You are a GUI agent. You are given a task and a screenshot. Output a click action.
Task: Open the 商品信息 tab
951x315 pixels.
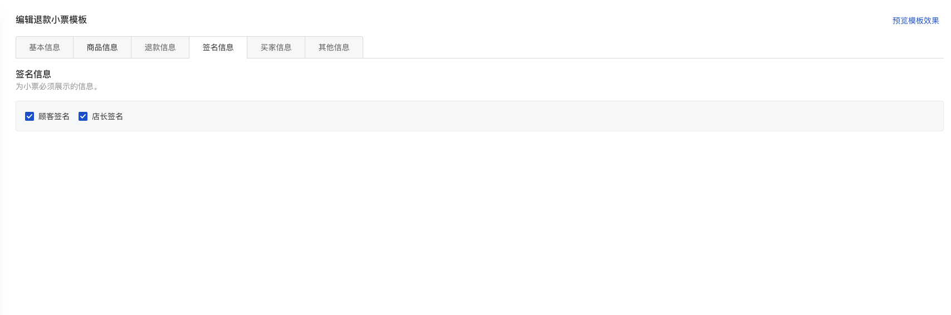click(x=103, y=47)
